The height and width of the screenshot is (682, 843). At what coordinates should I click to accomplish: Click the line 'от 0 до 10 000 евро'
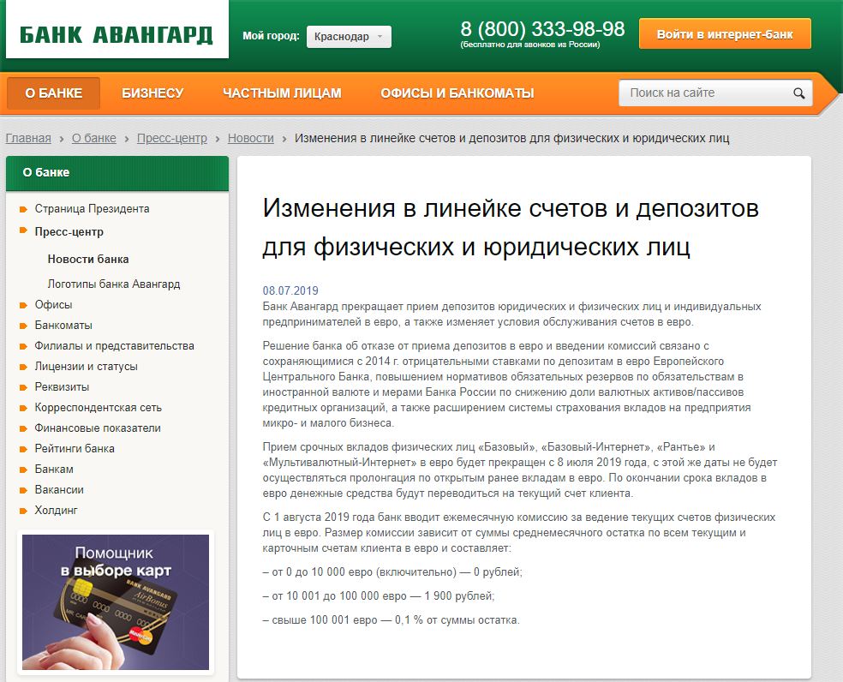[392, 572]
